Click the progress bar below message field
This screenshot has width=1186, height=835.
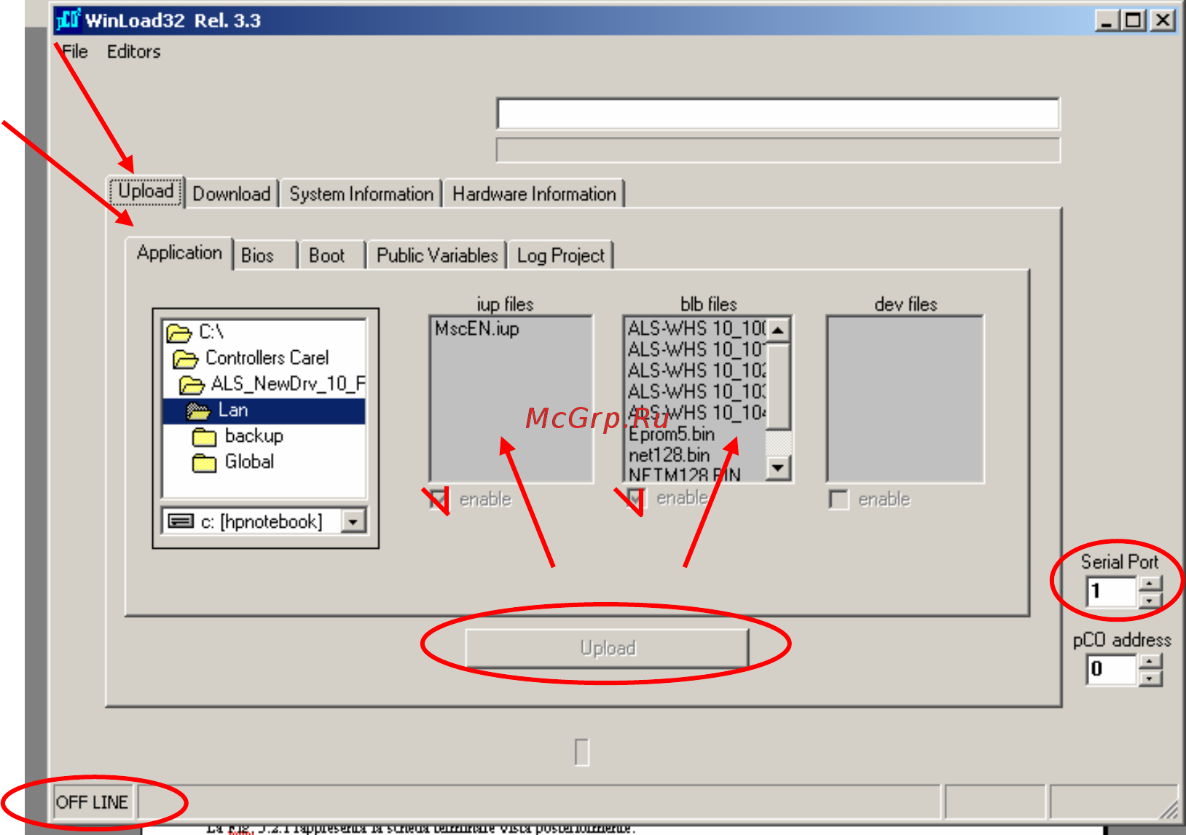pyautogui.click(x=778, y=150)
